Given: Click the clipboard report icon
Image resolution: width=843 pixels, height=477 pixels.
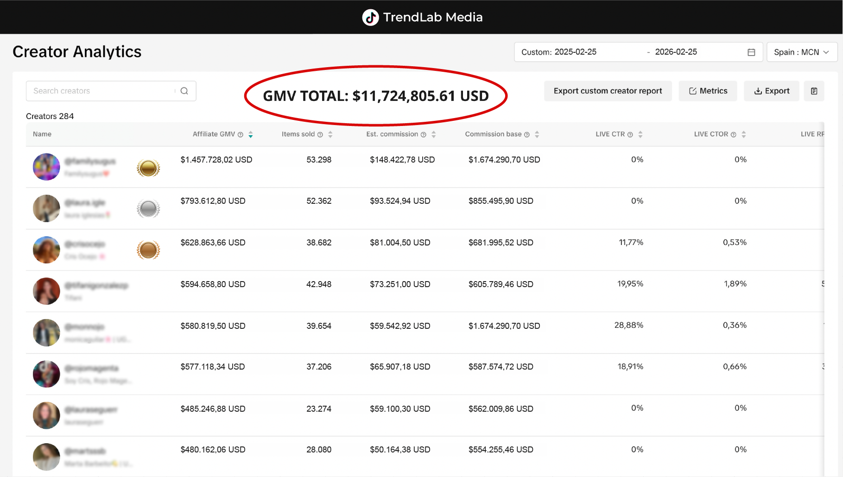Looking at the screenshot, I should [x=814, y=91].
